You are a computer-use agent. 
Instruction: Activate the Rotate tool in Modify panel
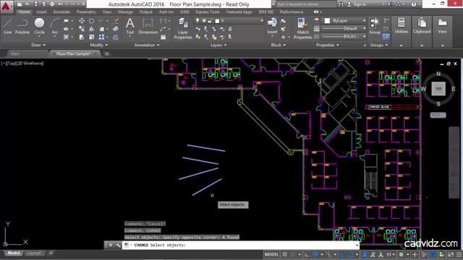92,21
